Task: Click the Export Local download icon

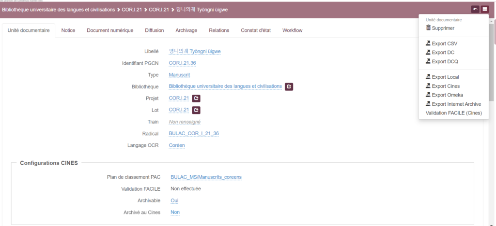Action: [428, 77]
